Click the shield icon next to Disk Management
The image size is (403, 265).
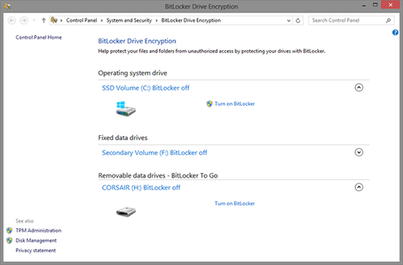tap(10, 240)
